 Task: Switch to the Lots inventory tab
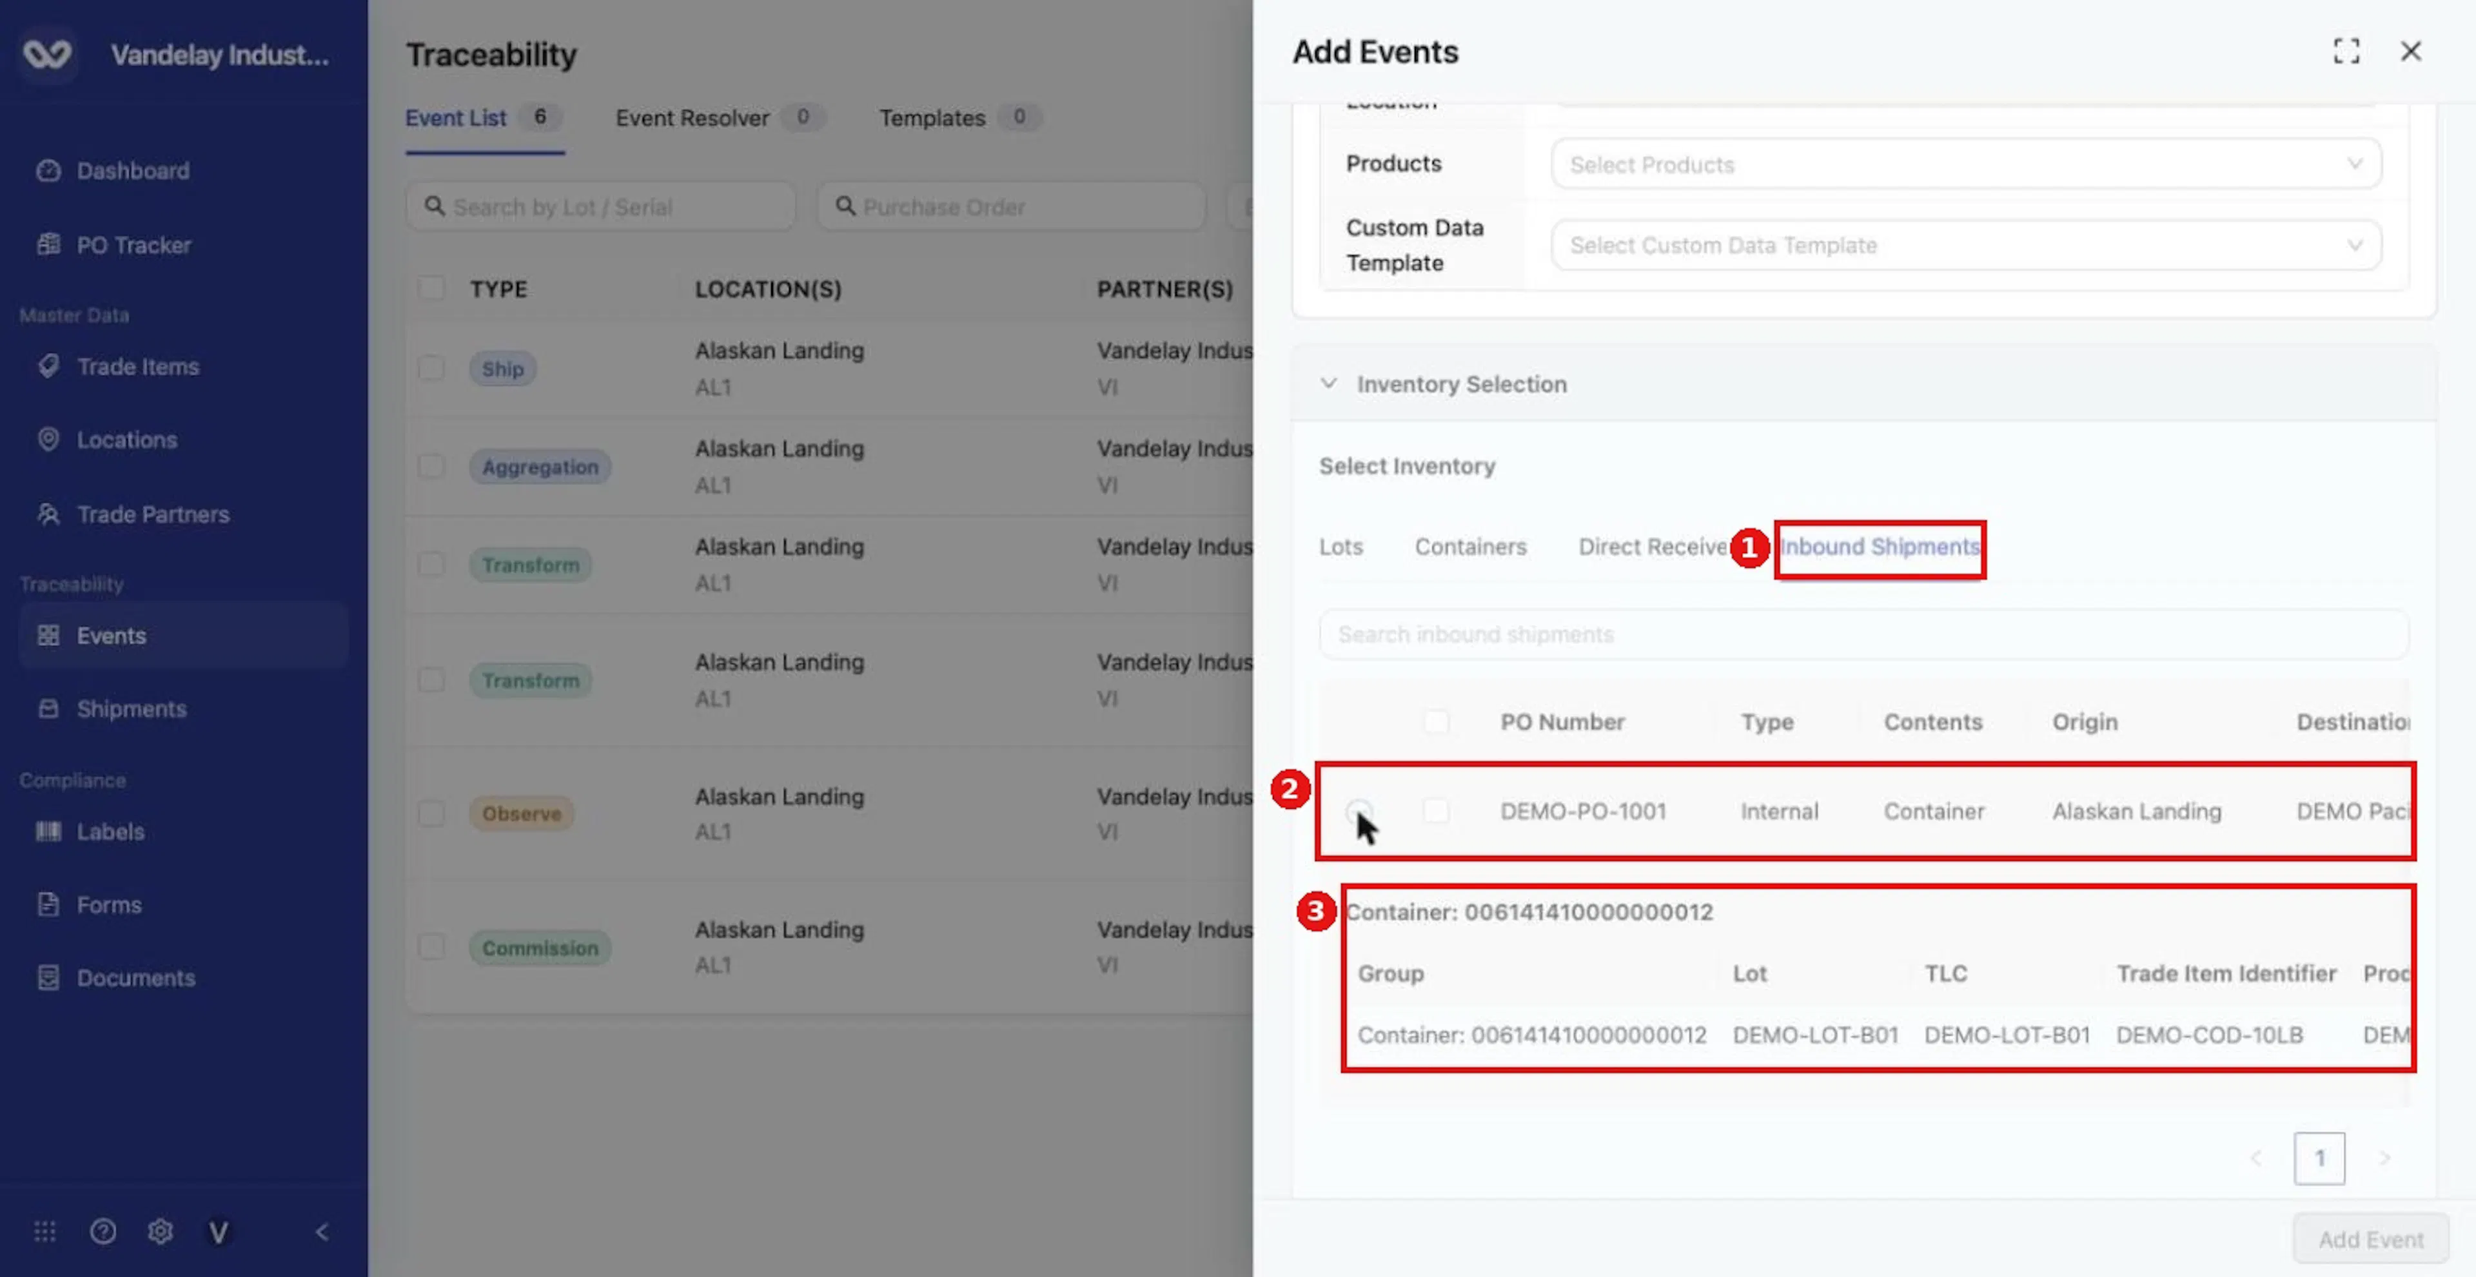(1341, 547)
